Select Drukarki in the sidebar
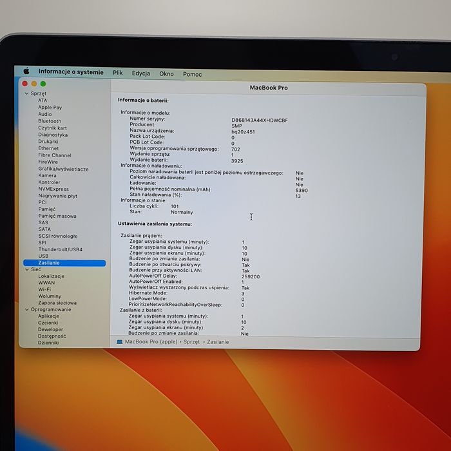Screen dimensions: 451x451 click(48, 142)
